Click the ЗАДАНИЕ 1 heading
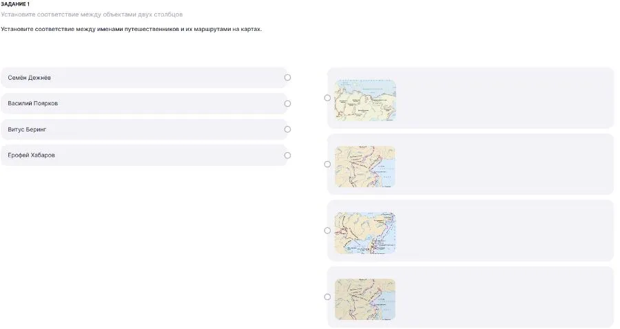The height and width of the screenshot is (329, 620). (x=15, y=4)
